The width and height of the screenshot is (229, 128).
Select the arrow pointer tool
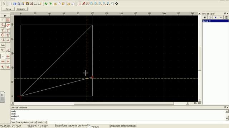4,4
